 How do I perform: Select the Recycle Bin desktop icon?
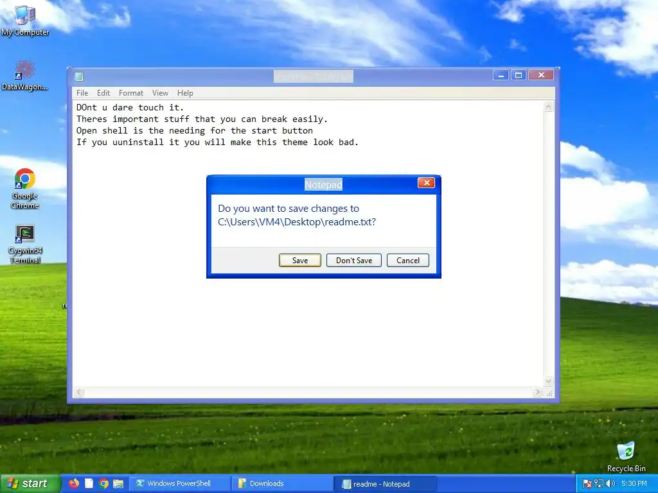626,457
